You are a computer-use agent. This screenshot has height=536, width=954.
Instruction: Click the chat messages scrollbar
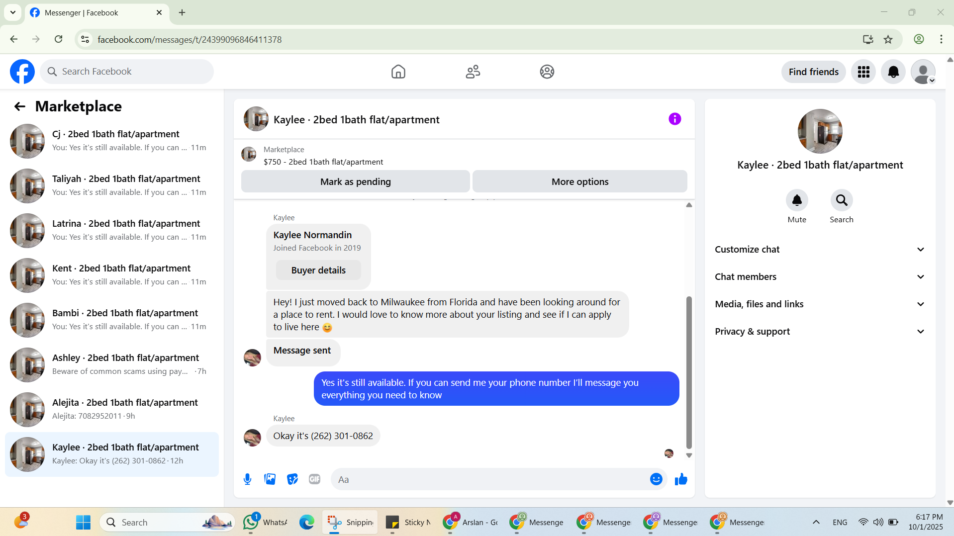(689, 373)
